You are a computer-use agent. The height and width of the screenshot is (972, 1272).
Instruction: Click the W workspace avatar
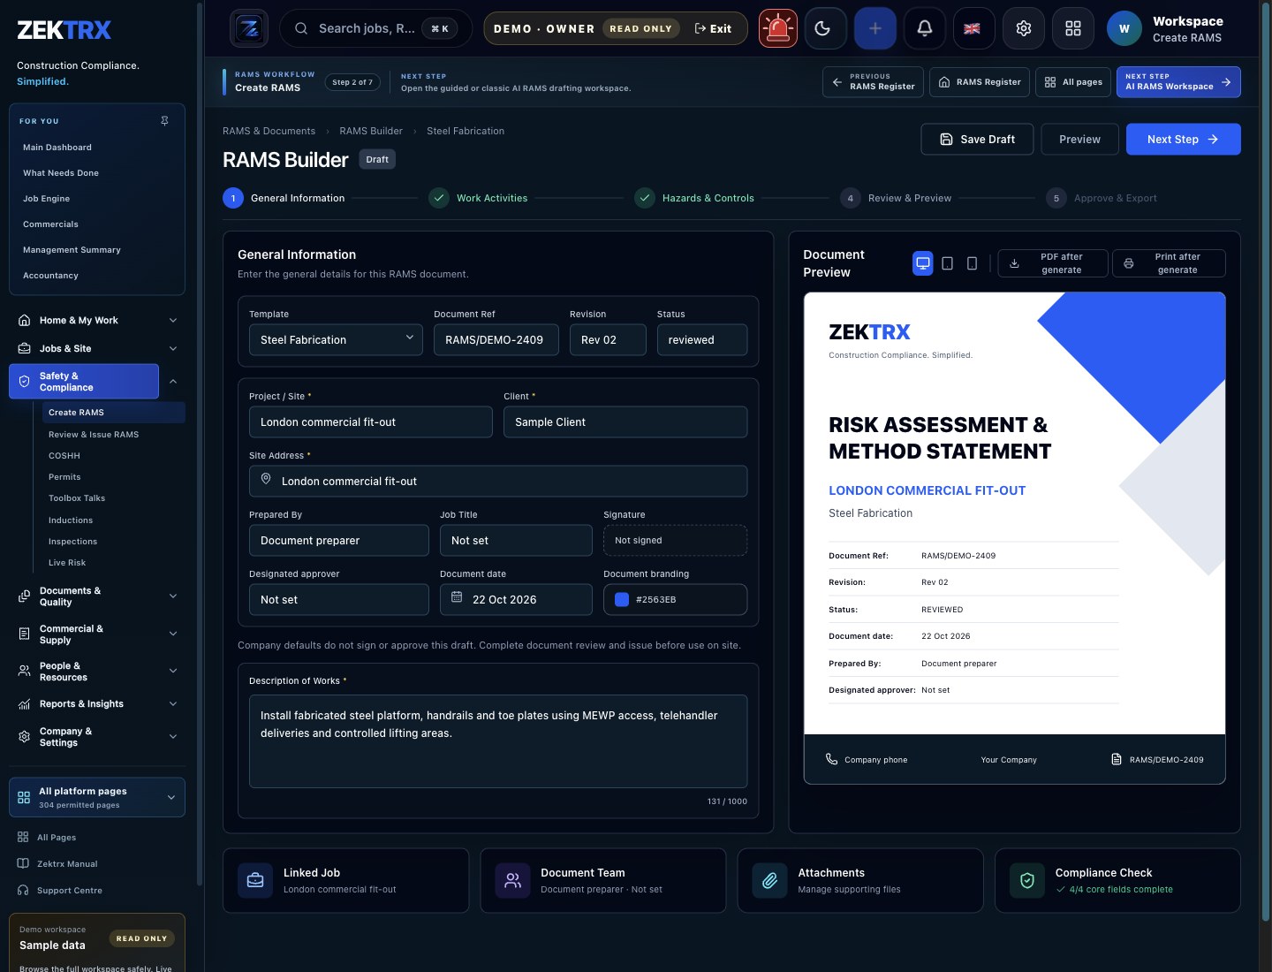pos(1124,28)
